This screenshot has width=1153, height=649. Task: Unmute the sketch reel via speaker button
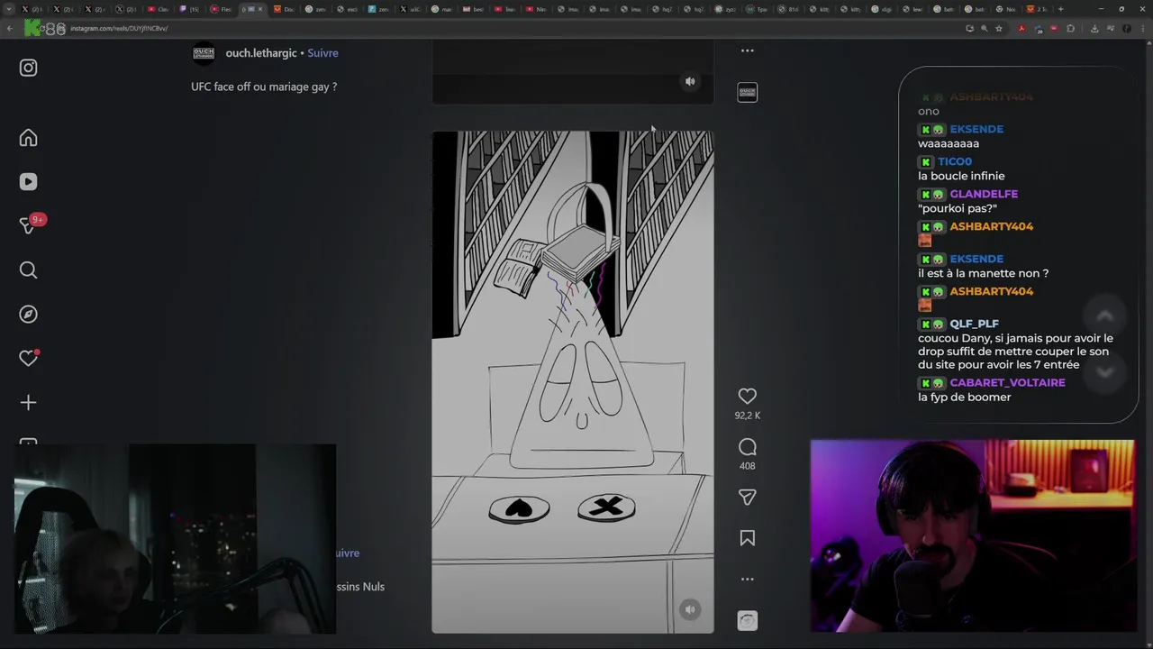690,609
